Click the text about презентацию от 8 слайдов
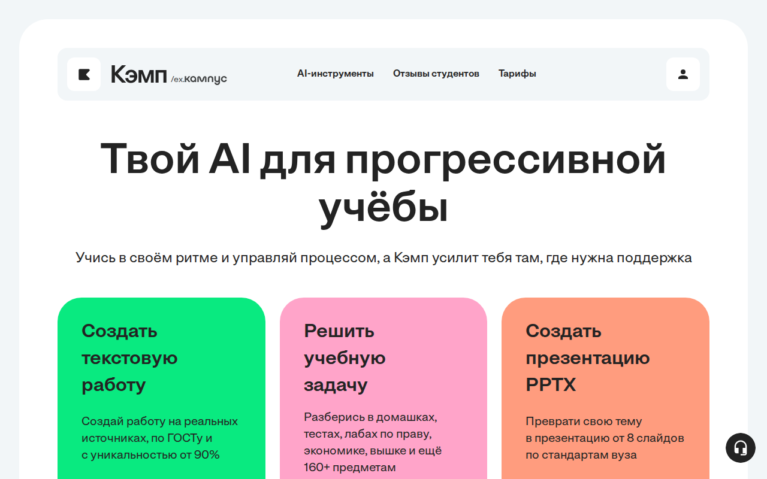The width and height of the screenshot is (767, 479). 605,438
